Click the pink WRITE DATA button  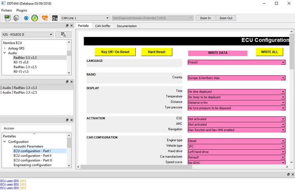pyautogui.click(x=218, y=53)
